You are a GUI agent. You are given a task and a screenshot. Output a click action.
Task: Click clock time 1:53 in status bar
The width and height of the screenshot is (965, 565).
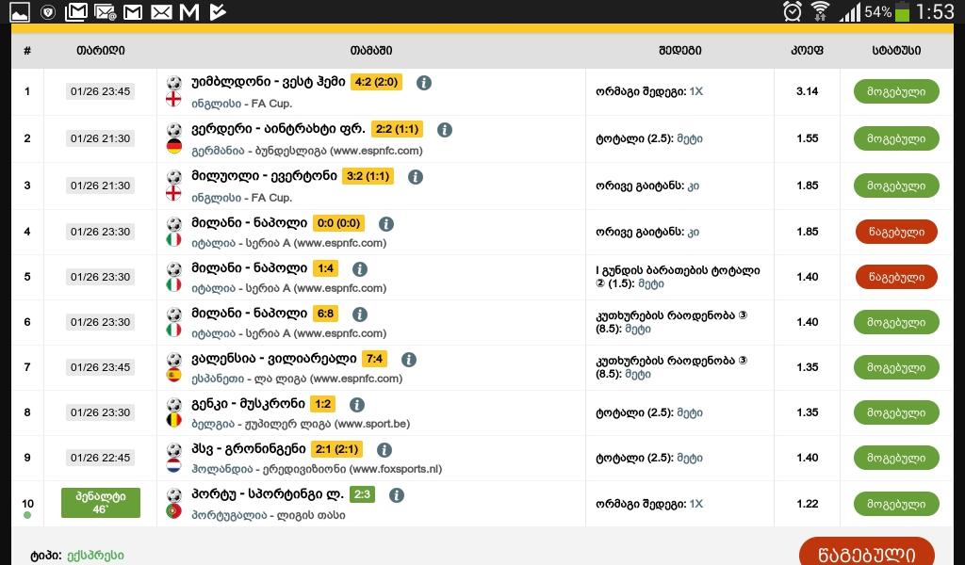click(x=935, y=11)
